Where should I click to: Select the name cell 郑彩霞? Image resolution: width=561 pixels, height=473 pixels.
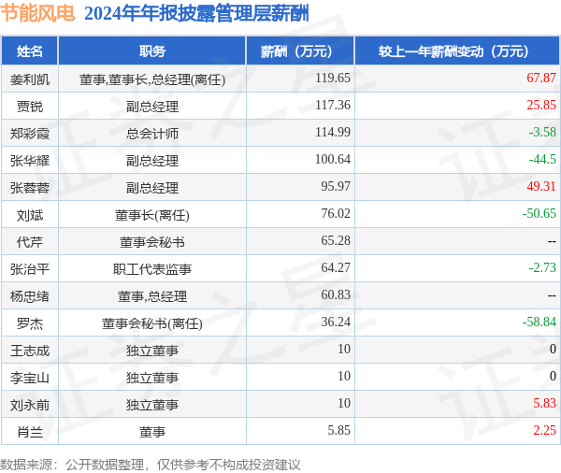tap(30, 134)
